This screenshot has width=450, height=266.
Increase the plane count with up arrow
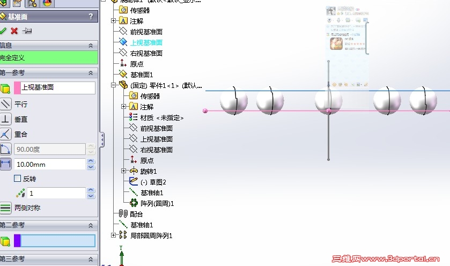pyautogui.click(x=91, y=190)
